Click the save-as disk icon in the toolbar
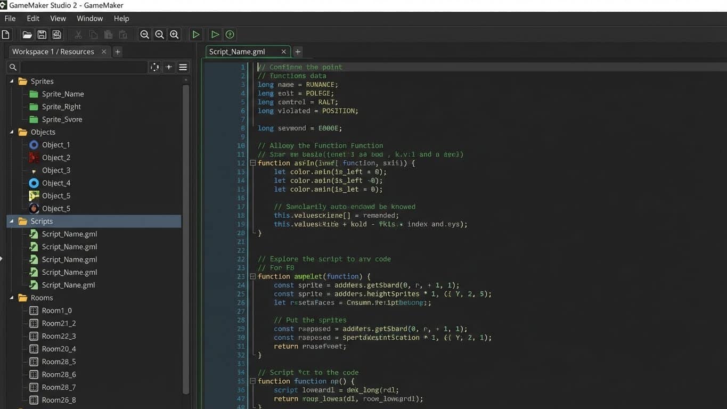 (56, 34)
